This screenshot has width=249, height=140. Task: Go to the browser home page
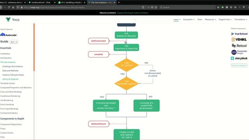coord(13,7)
